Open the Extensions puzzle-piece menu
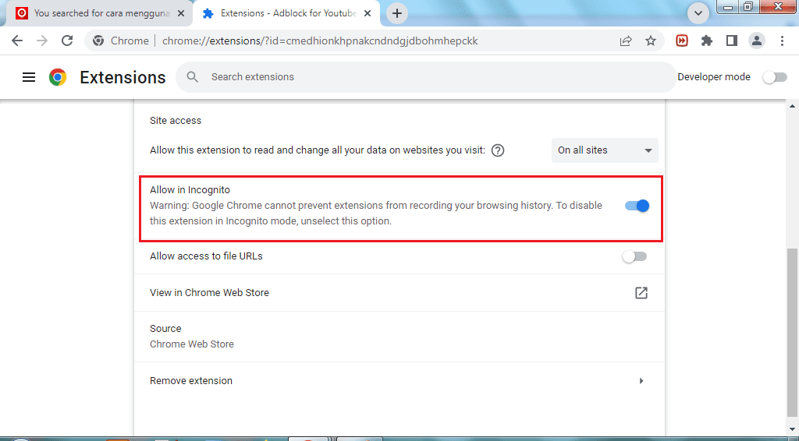 click(707, 41)
